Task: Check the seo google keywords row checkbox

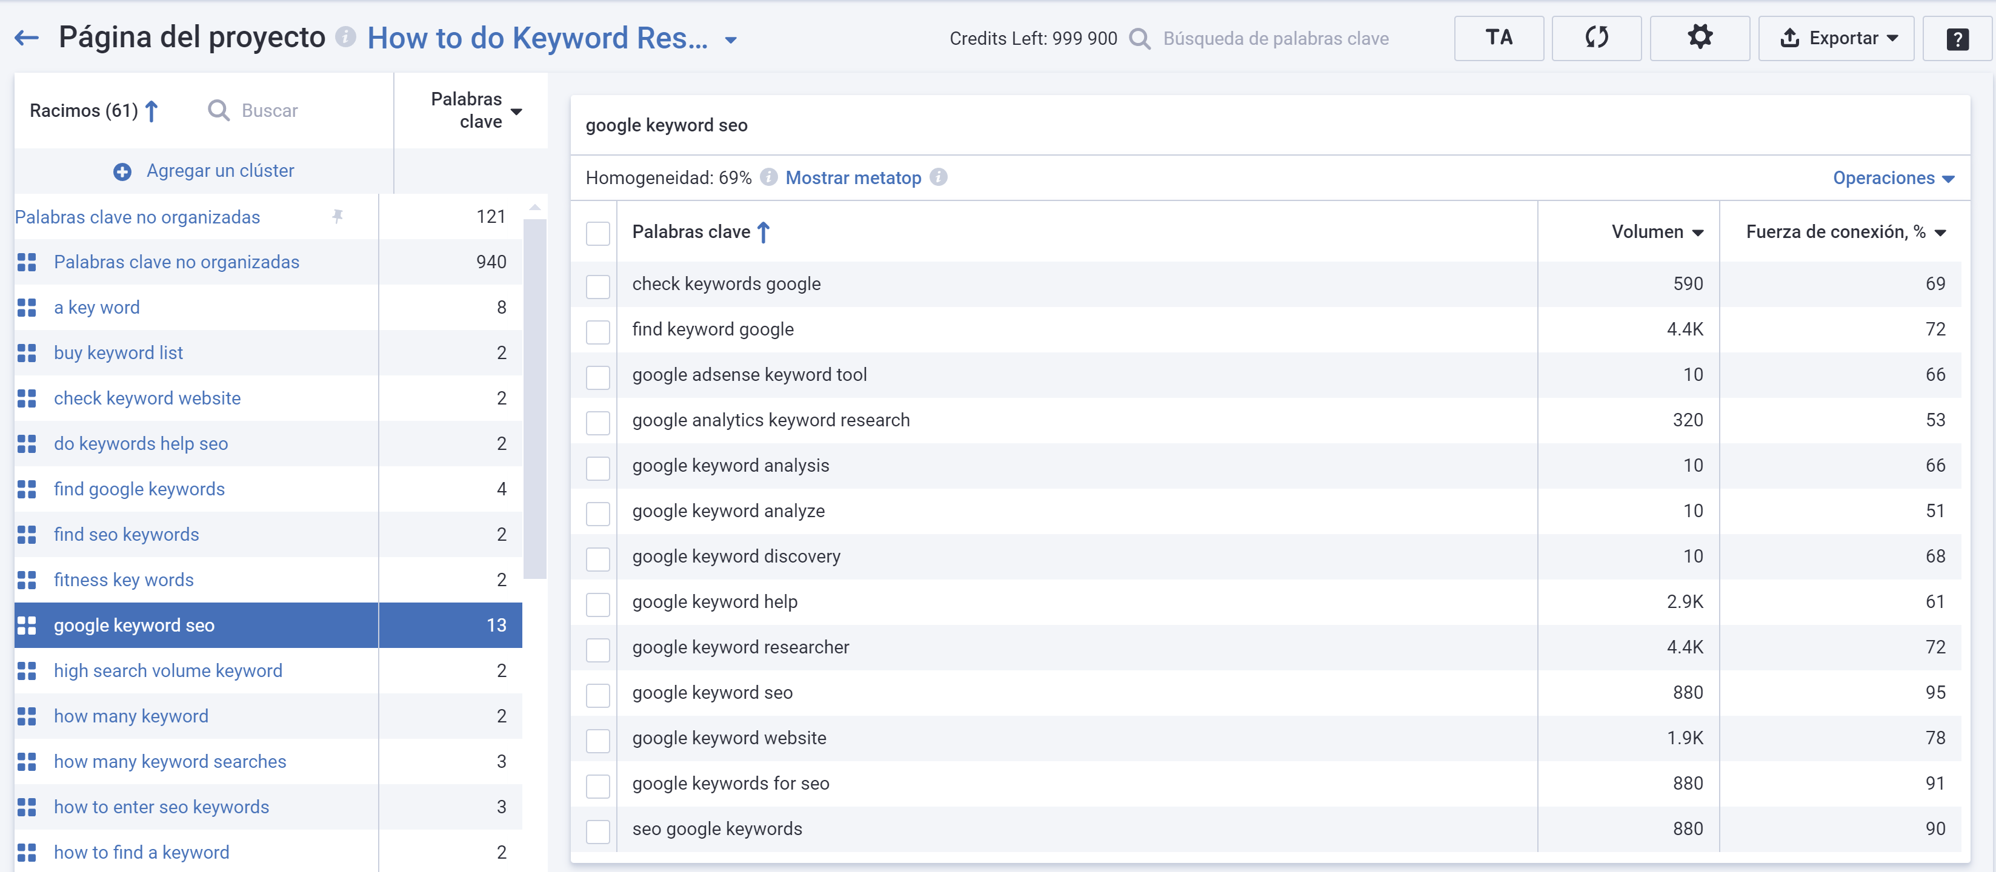Action: click(597, 831)
